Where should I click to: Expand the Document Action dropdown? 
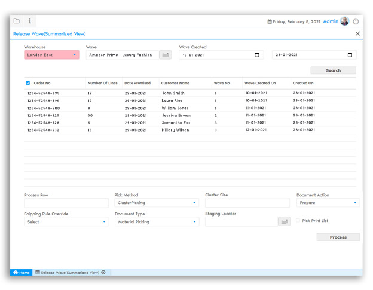point(328,203)
